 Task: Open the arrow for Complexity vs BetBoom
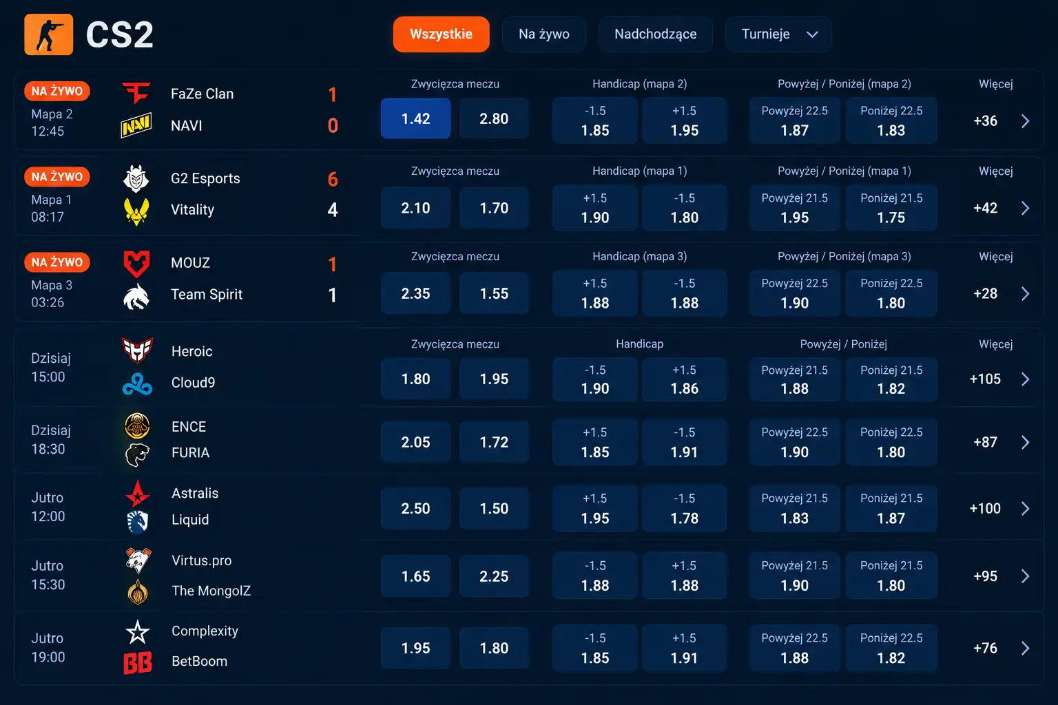pyautogui.click(x=1025, y=648)
